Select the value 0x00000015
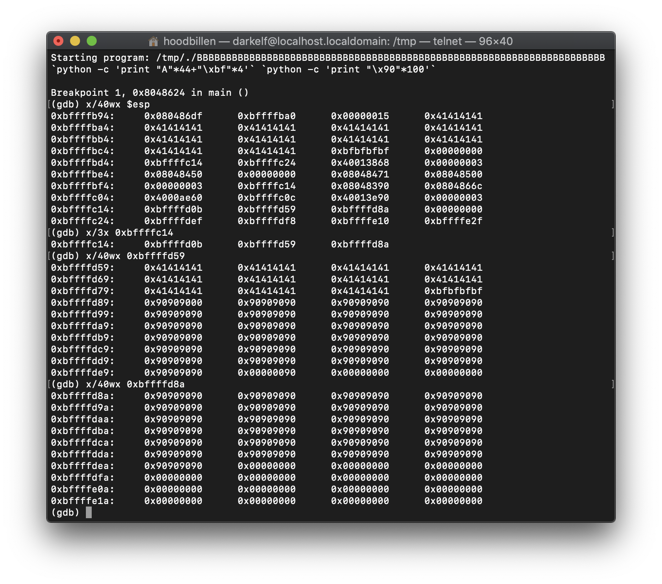Screen dimensions: 662x584 tap(360, 116)
